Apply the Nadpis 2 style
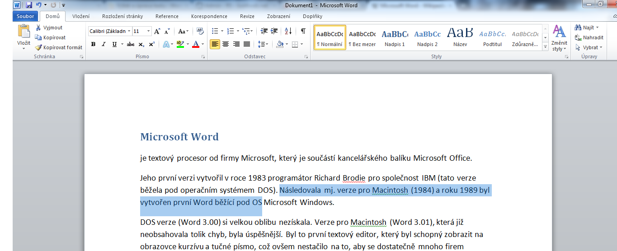617x251 pixels. [x=428, y=37]
